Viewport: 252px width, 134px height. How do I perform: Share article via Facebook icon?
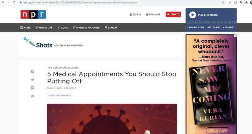(x=33, y=71)
